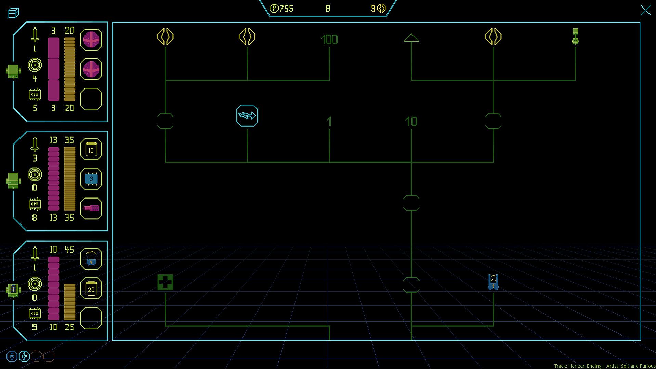Select the small green robot node at top right
Viewport: 656px width, 369px height.
575,37
